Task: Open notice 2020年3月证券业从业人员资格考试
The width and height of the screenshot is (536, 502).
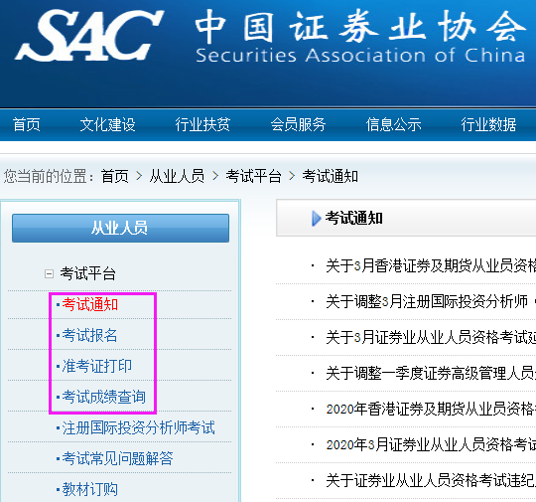Action: tap(431, 444)
